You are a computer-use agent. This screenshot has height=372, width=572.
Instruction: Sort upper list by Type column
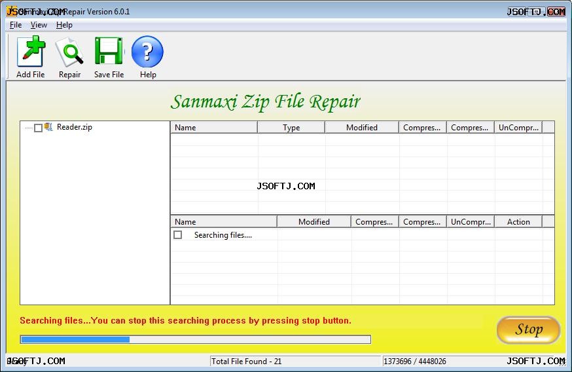pos(291,128)
